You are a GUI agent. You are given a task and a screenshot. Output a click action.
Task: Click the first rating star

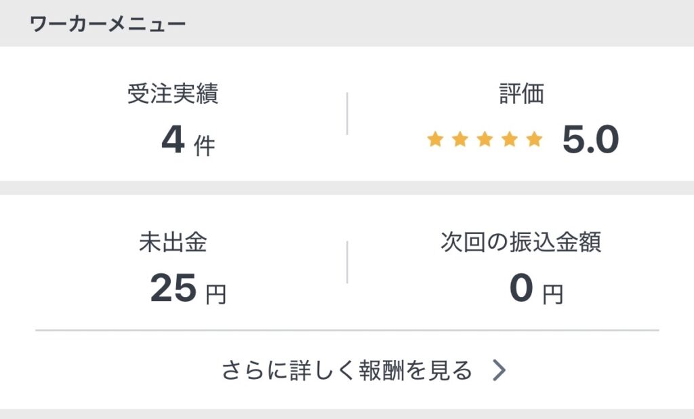coord(435,140)
